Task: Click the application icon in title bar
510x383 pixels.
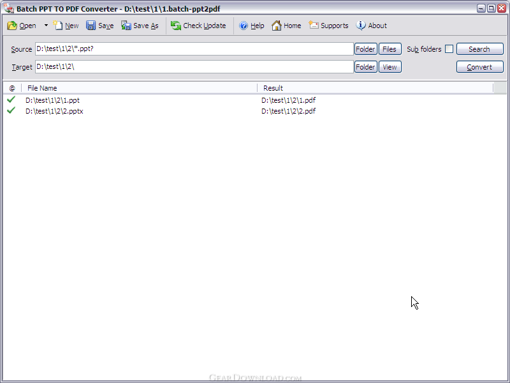Action: (9, 8)
